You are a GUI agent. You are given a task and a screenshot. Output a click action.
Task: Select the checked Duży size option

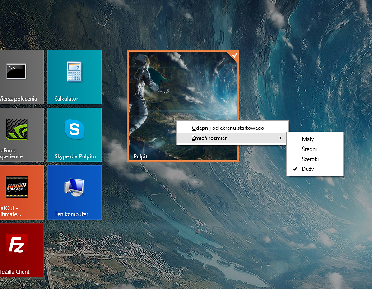click(x=315, y=169)
